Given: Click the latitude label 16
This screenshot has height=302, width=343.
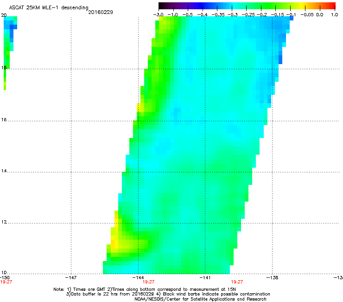Looking at the screenshot, I should (4, 119).
